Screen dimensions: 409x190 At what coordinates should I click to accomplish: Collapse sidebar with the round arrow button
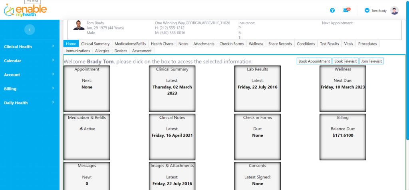[x=30, y=29]
